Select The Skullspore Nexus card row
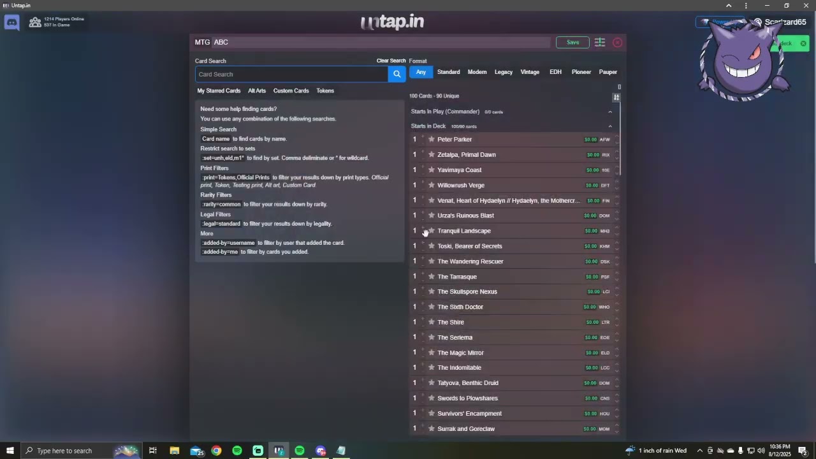 pyautogui.click(x=514, y=291)
